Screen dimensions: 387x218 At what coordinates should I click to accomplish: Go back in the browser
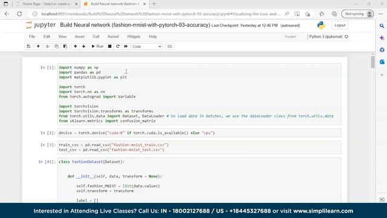tap(7, 14)
